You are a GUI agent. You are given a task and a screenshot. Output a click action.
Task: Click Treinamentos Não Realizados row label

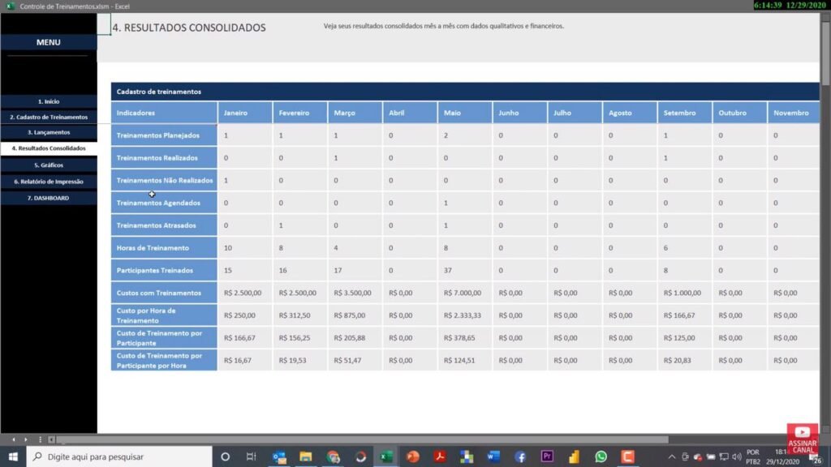tap(164, 181)
